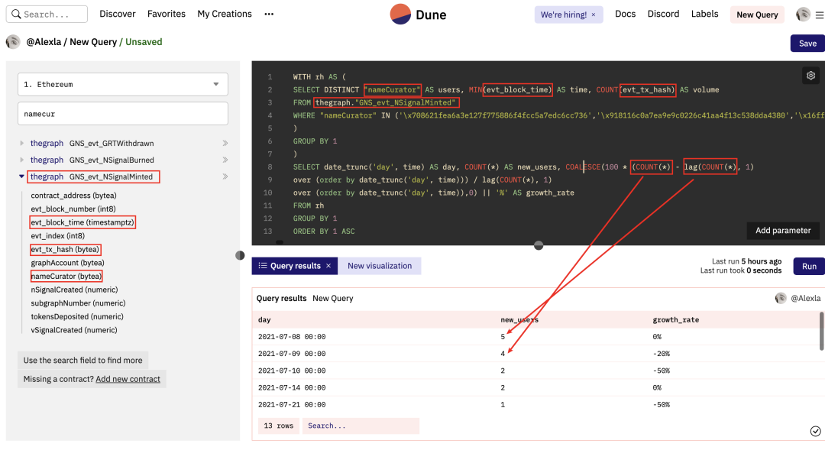Open the hamburger menu icon
This screenshot has width=825, height=450.
pyautogui.click(x=819, y=15)
